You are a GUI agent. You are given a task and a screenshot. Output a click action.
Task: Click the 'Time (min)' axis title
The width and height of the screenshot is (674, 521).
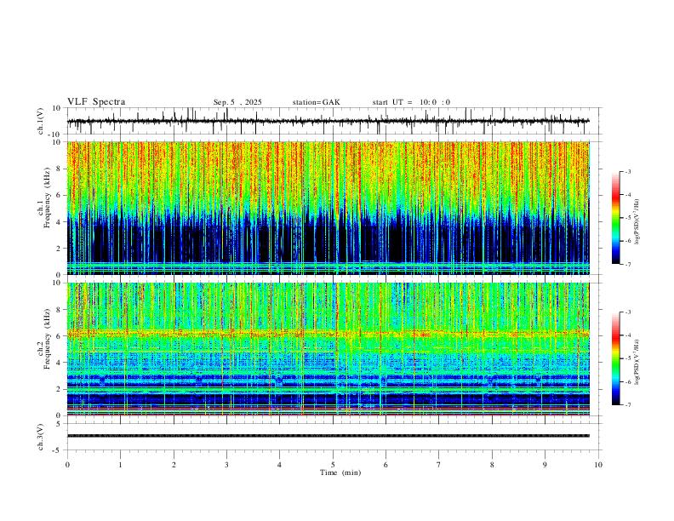click(340, 472)
